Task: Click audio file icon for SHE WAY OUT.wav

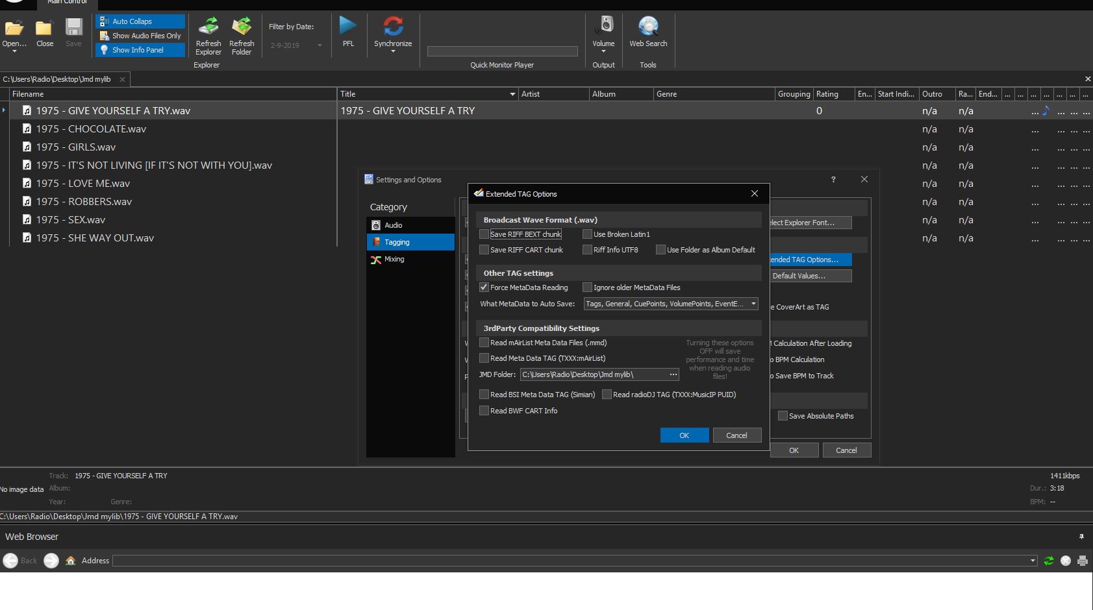Action: point(27,238)
